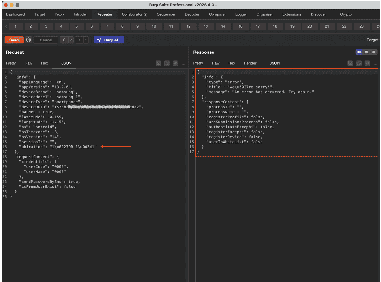Open Repeater settings gear icon

(29, 40)
